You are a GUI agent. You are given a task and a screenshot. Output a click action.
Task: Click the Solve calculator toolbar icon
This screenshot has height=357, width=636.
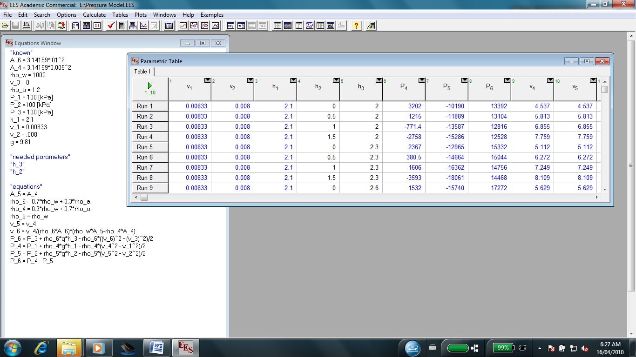pos(122,26)
